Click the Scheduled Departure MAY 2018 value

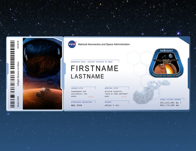(77, 105)
